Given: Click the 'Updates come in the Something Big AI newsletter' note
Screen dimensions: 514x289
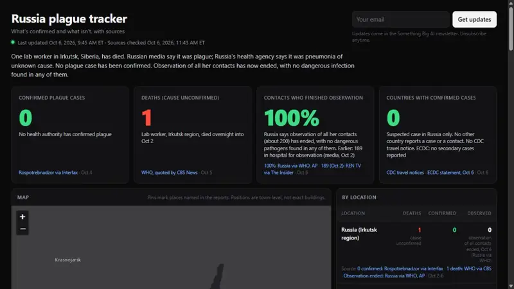Looking at the screenshot, I should click(x=419, y=37).
